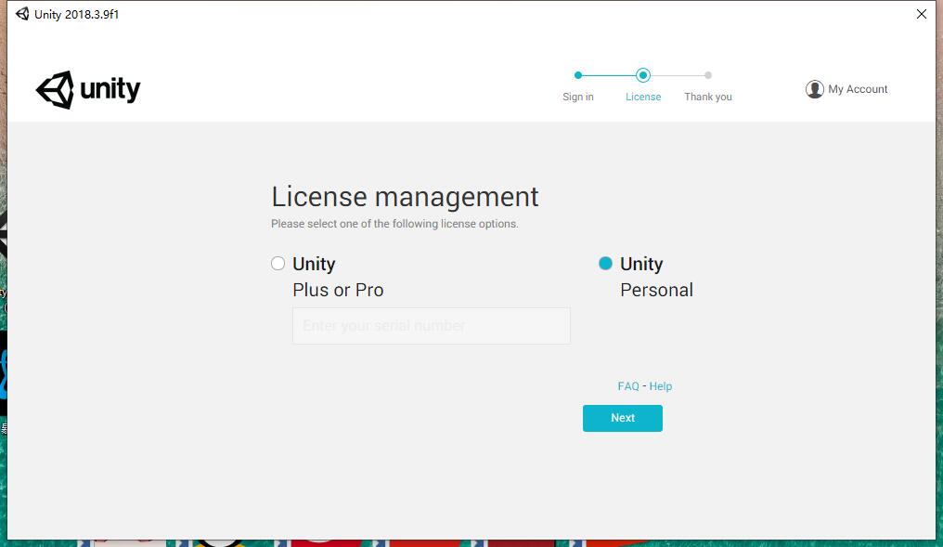943x547 pixels.
Task: Select the Unity Plus or Pro radio button
Action: click(x=278, y=264)
